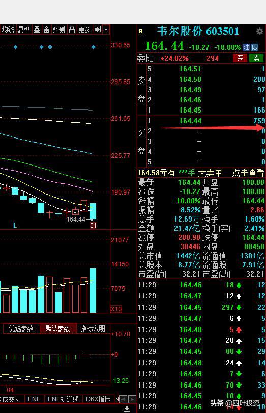266x413 pixels.
Task: Click the R badge beside stock name
Action: pyautogui.click(x=141, y=32)
